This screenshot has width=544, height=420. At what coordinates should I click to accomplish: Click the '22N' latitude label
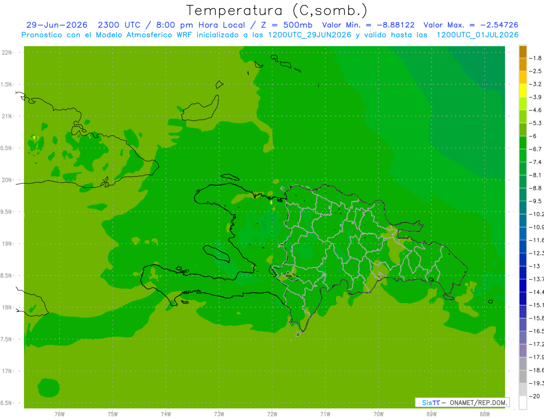[7, 53]
